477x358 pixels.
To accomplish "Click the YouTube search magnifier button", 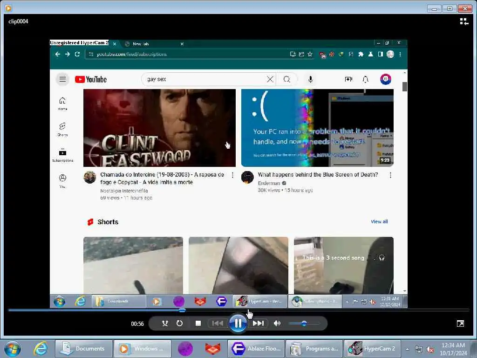I will point(286,79).
